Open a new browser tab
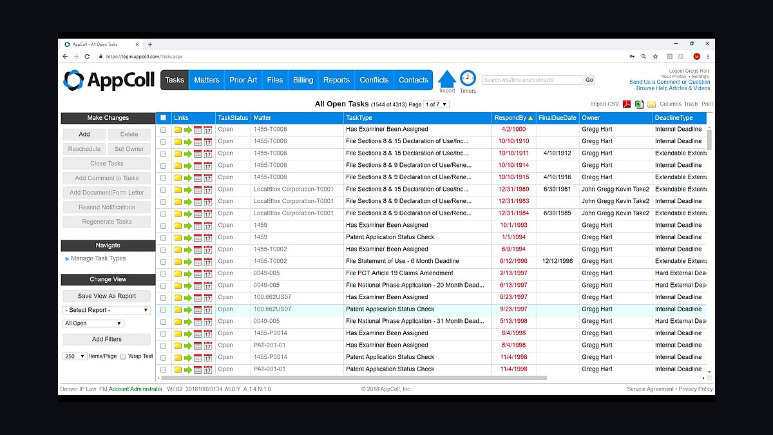 pos(150,44)
